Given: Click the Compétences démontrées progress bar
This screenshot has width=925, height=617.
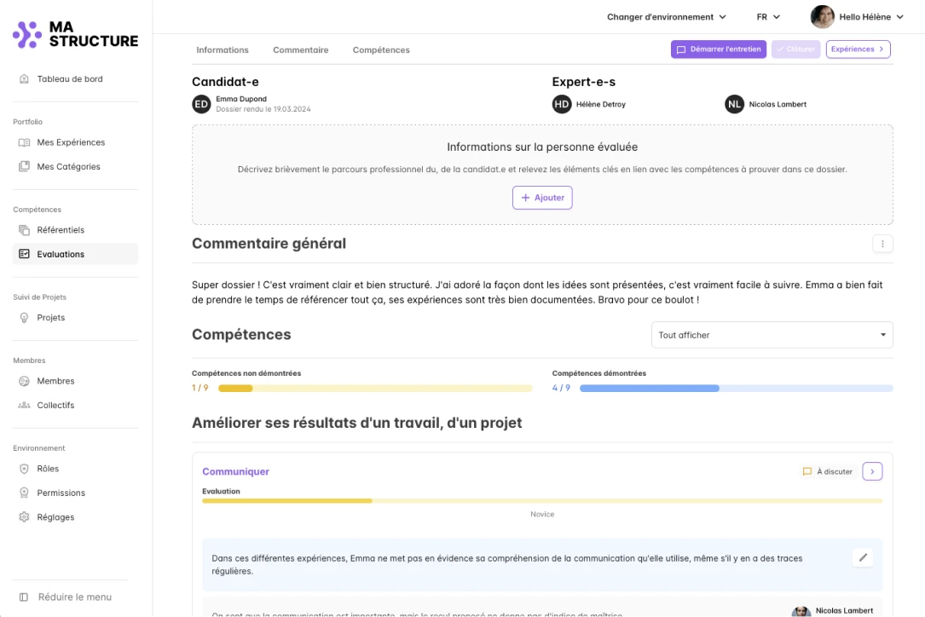Looking at the screenshot, I should tap(736, 388).
